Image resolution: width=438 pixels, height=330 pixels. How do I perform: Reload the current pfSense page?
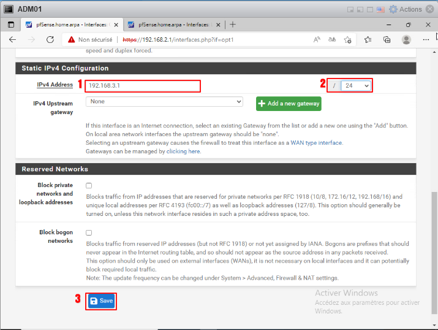click(51, 39)
